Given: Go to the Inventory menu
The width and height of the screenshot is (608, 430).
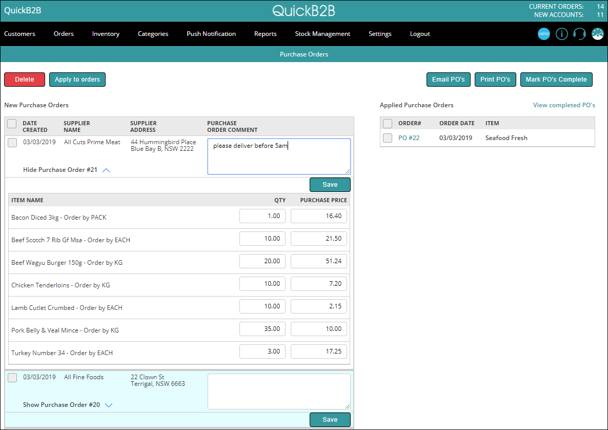Looking at the screenshot, I should click(x=106, y=34).
